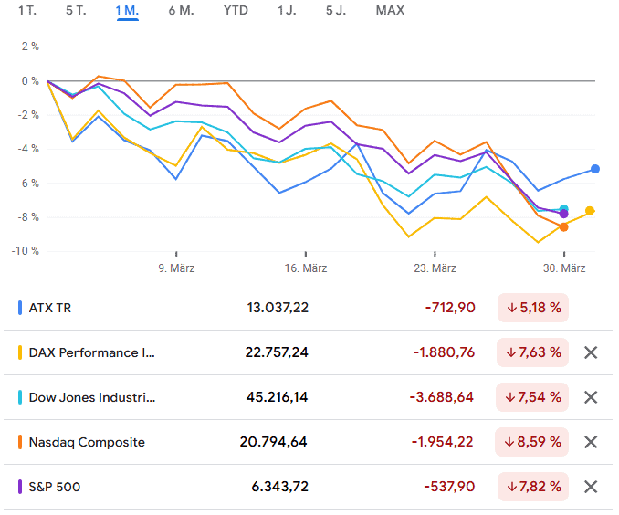Switch chart to YTD range
This screenshot has height=515, width=619.
click(x=236, y=11)
